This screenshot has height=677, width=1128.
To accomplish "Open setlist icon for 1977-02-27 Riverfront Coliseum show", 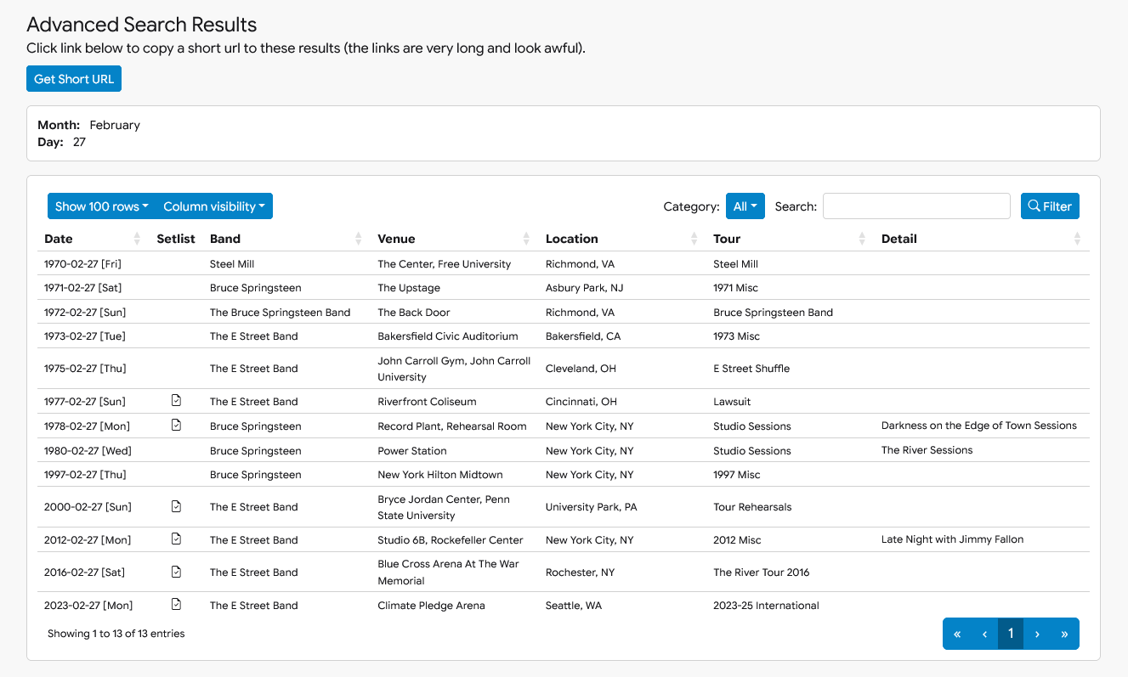I will [176, 401].
